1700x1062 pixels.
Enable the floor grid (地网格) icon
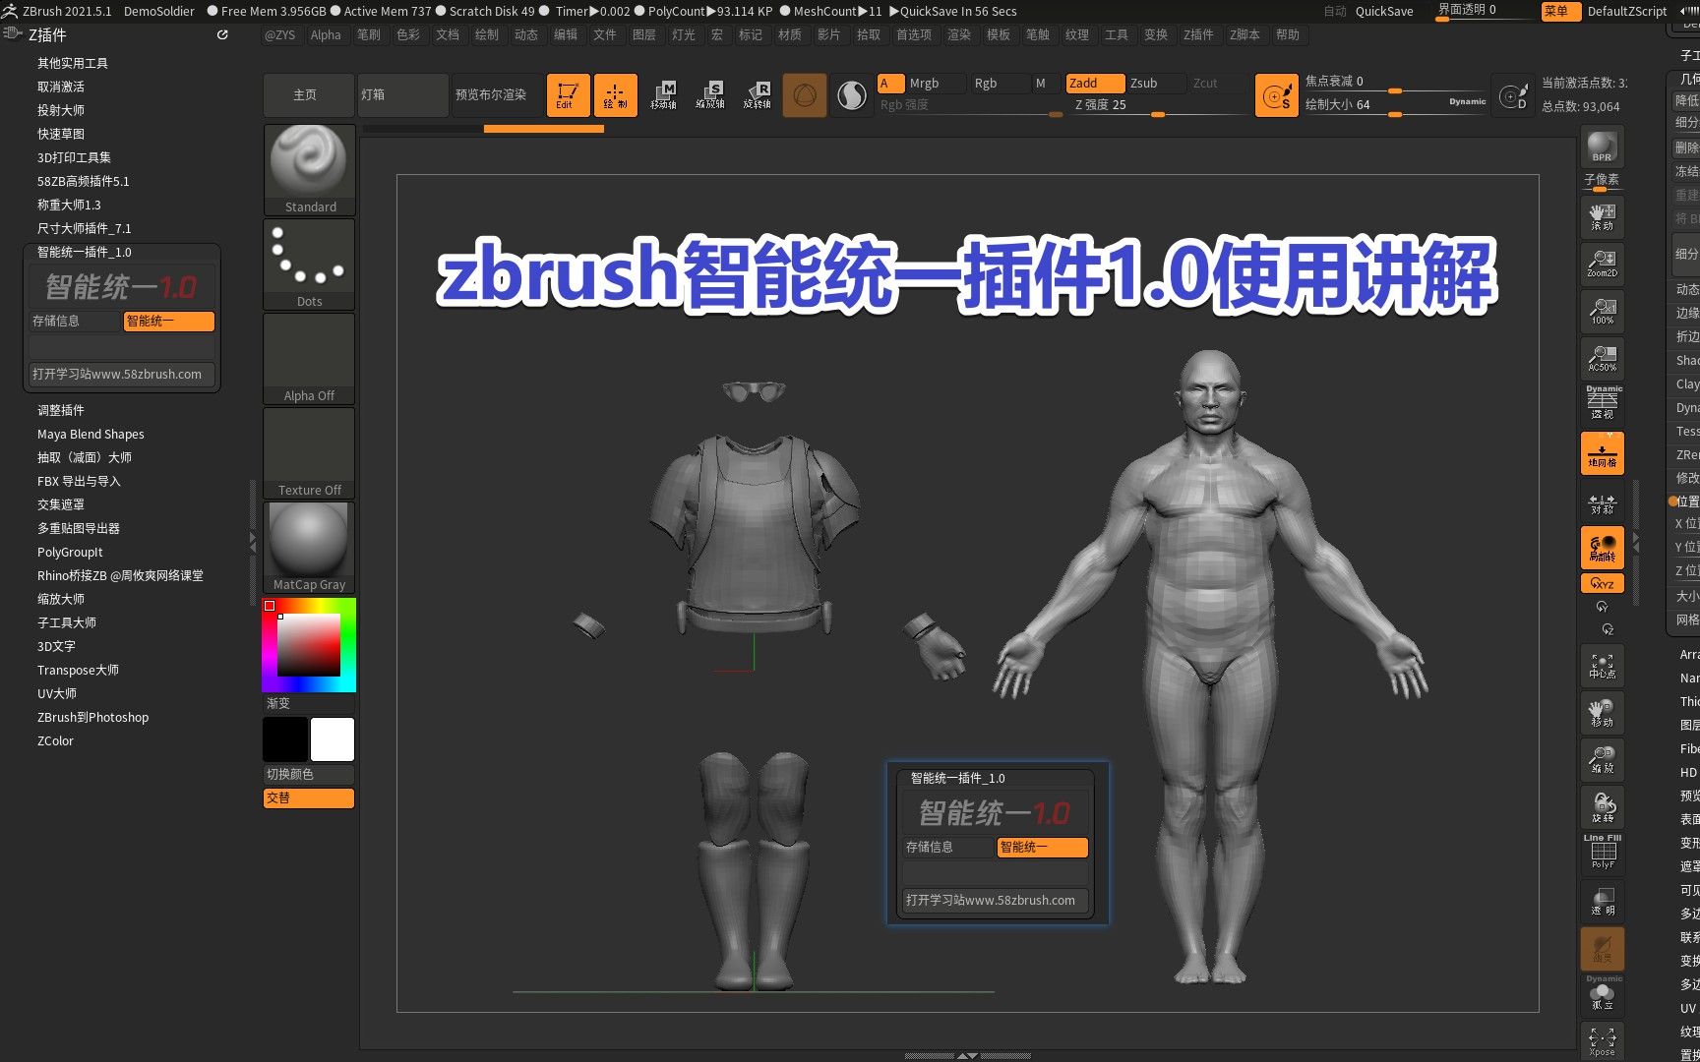[x=1603, y=454]
